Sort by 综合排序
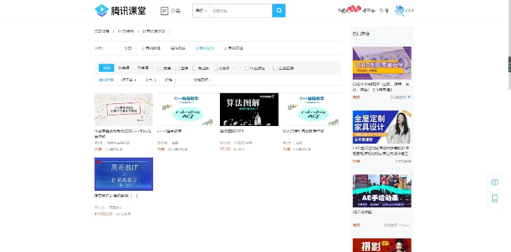511x252 pixels. (106, 80)
